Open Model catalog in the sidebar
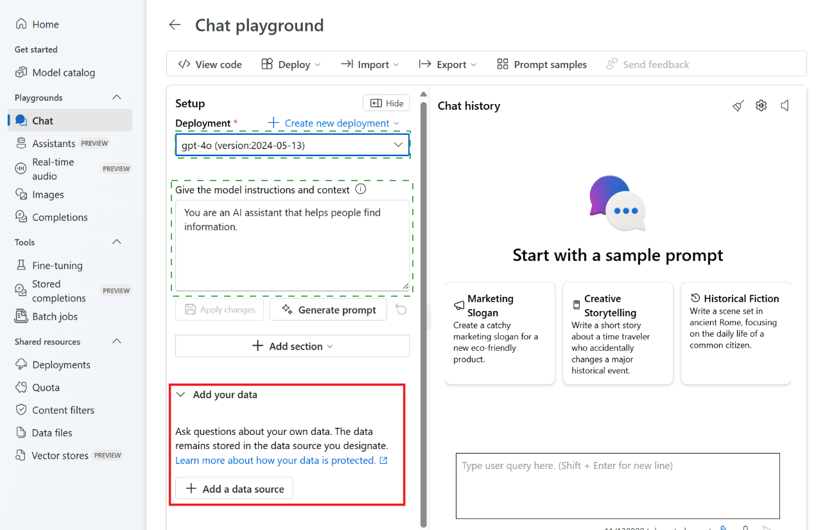The height and width of the screenshot is (530, 816). pos(64,73)
